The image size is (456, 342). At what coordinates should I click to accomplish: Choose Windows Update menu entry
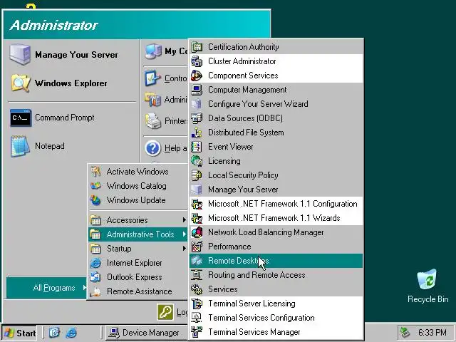pos(138,200)
